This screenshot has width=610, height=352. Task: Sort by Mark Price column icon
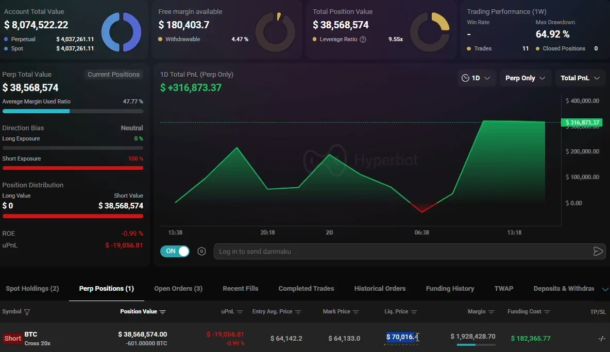355,312
